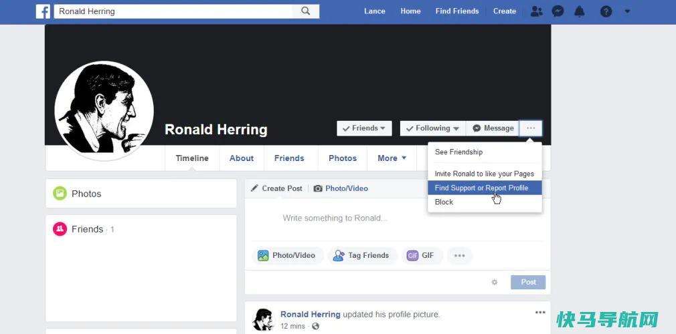Go to Lance profile link
Screen dimensions: 676x334
coord(375,11)
